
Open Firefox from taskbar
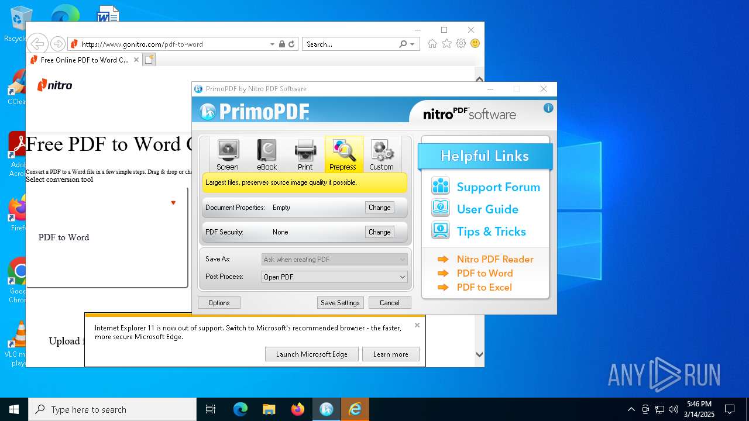tap(298, 409)
